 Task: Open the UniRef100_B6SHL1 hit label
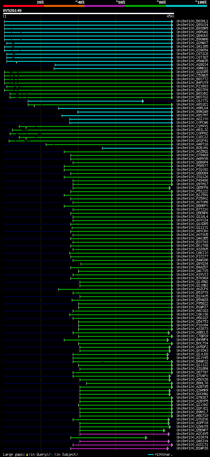pyautogui.click(x=192, y=21)
